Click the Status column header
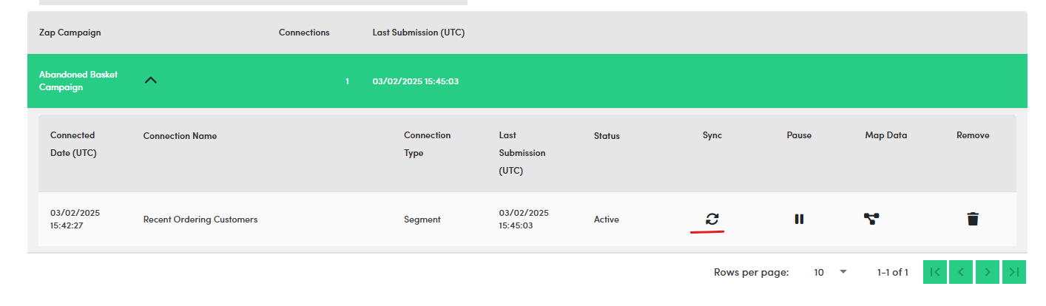 tap(607, 136)
